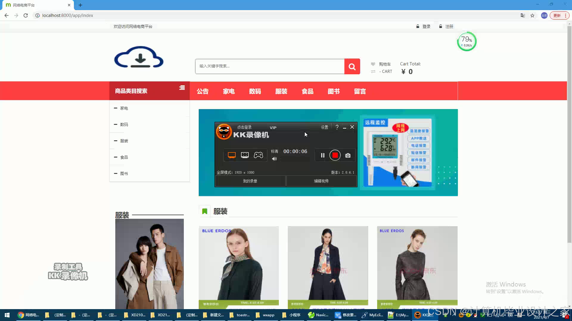
Task: Click 编辑视频 in KK recorder
Action: click(x=321, y=181)
